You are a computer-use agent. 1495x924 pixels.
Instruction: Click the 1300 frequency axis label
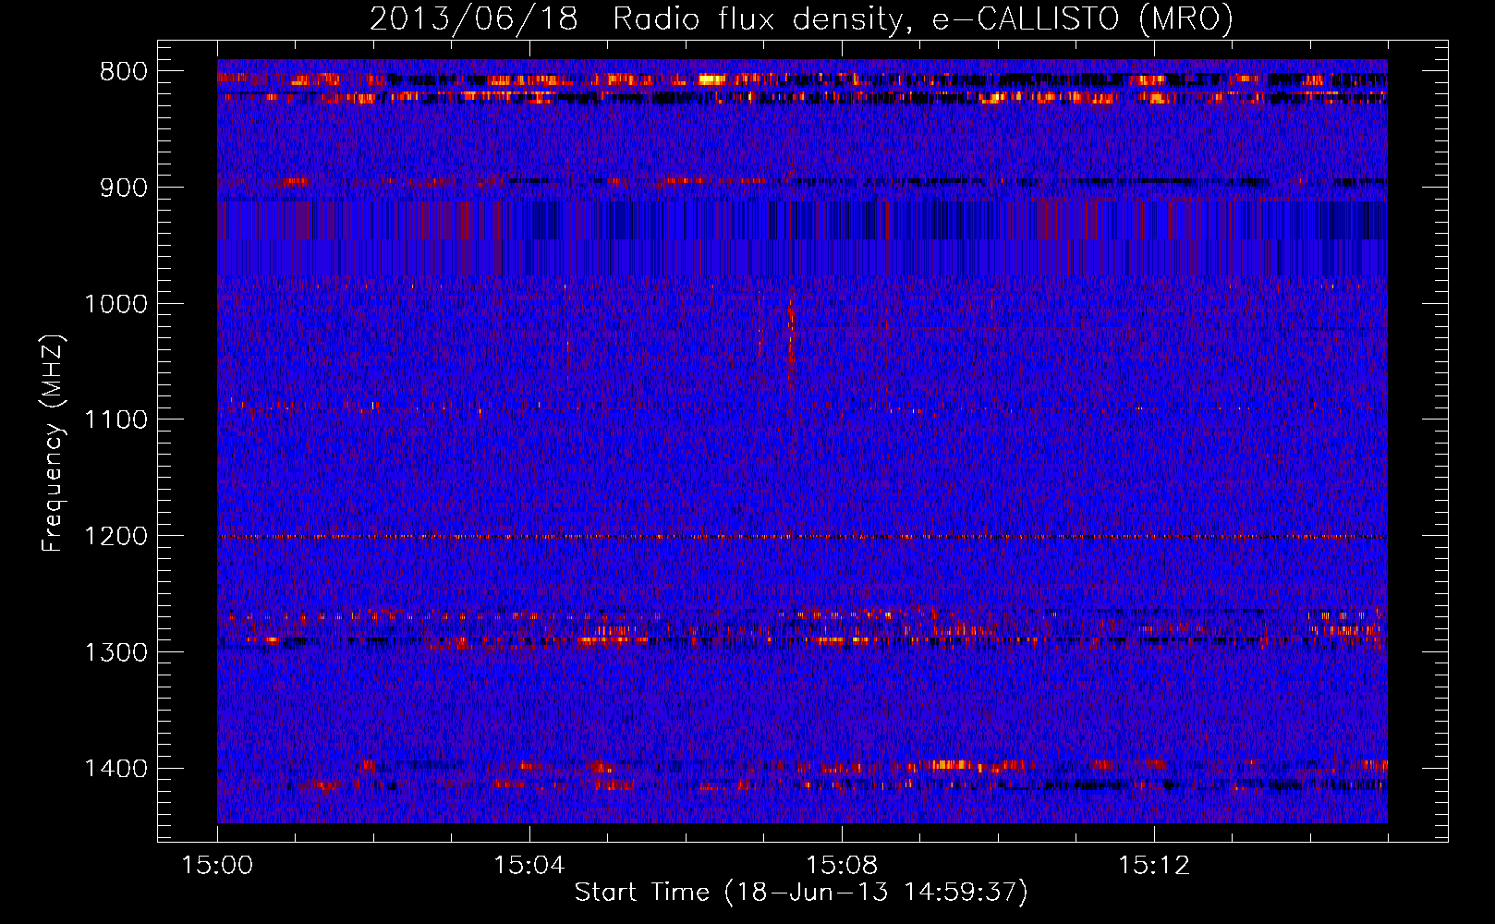click(x=115, y=653)
